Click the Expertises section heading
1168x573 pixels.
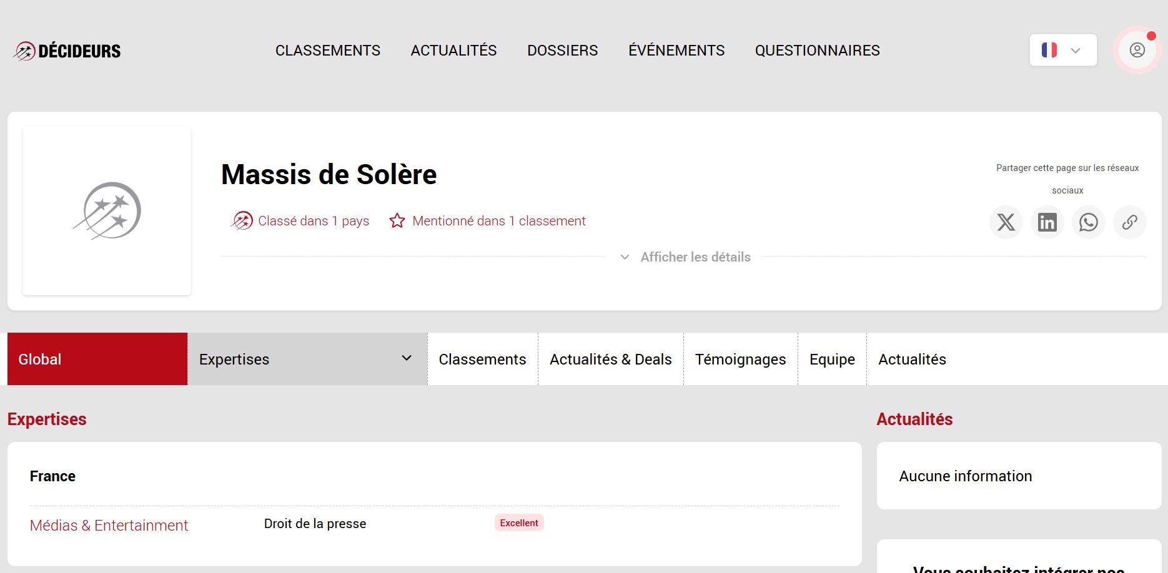tap(47, 419)
